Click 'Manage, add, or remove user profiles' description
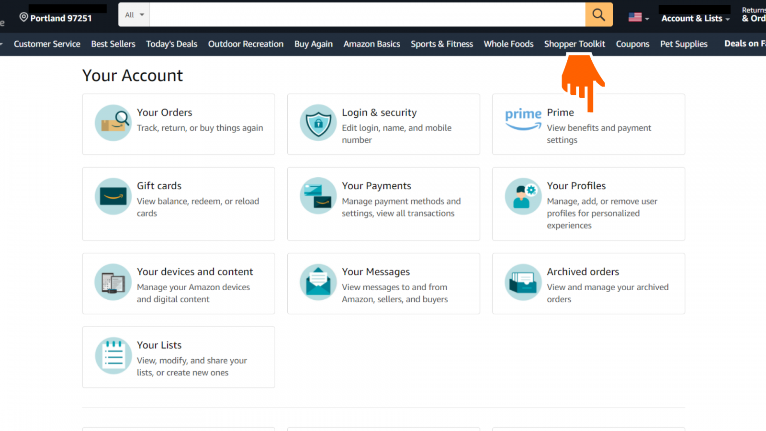This screenshot has height=431, width=766. pyautogui.click(x=602, y=213)
